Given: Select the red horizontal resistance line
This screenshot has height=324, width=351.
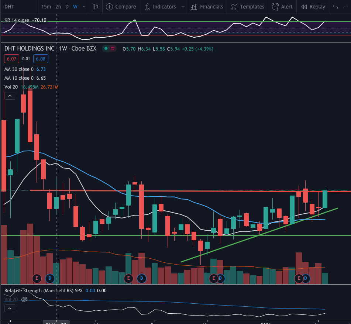Looking at the screenshot, I should [190, 191].
